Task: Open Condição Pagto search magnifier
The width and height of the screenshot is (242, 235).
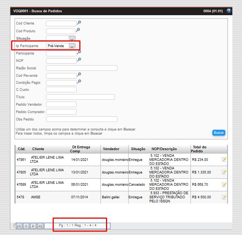Action: tap(79, 82)
